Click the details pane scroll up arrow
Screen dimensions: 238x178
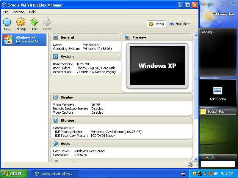(x=196, y=36)
